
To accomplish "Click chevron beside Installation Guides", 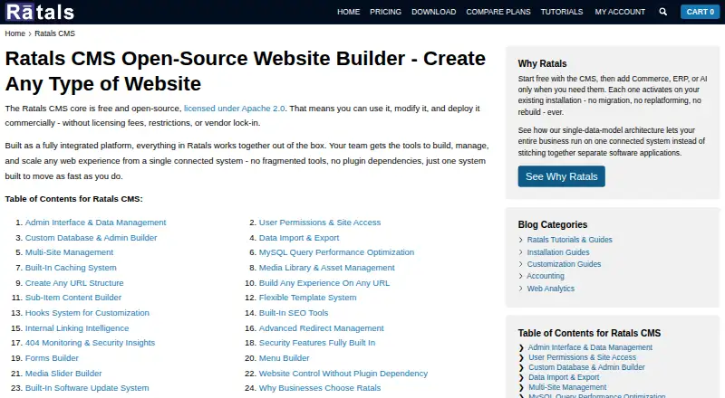I will point(520,252).
